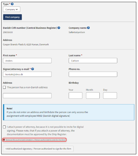Focus the Last name field containing Carlsen
Viewport: 138px width, 156px height.
(93, 61)
